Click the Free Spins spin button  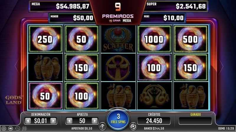[x=118, y=119]
